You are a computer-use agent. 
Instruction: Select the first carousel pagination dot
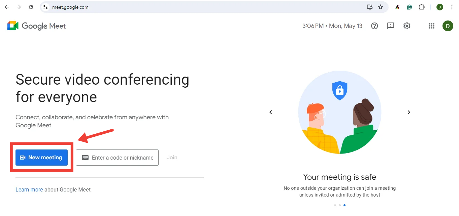(335, 205)
